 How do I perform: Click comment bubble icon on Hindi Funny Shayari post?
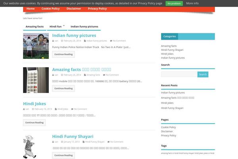click(x=109, y=142)
